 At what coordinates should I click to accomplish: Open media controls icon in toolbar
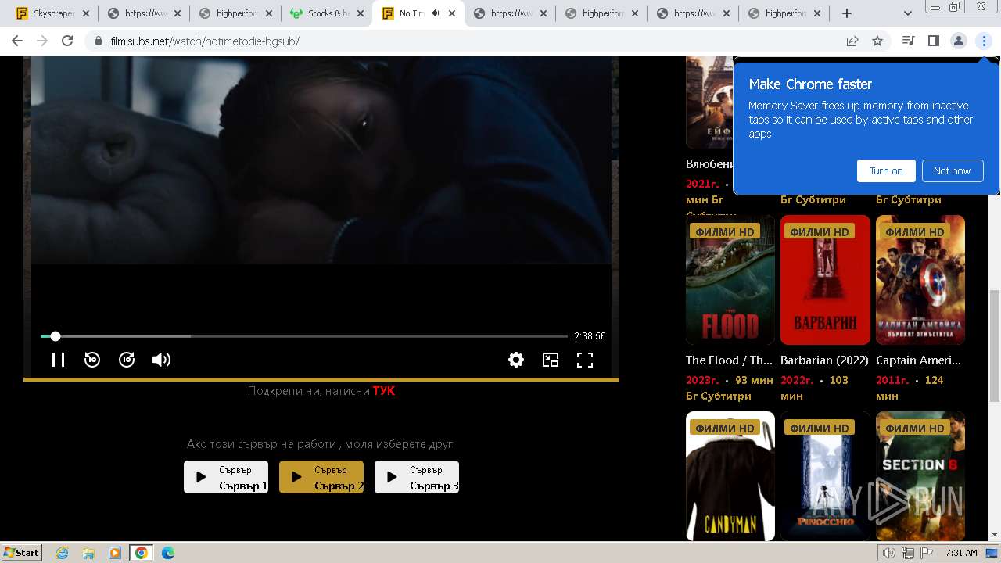(908, 41)
